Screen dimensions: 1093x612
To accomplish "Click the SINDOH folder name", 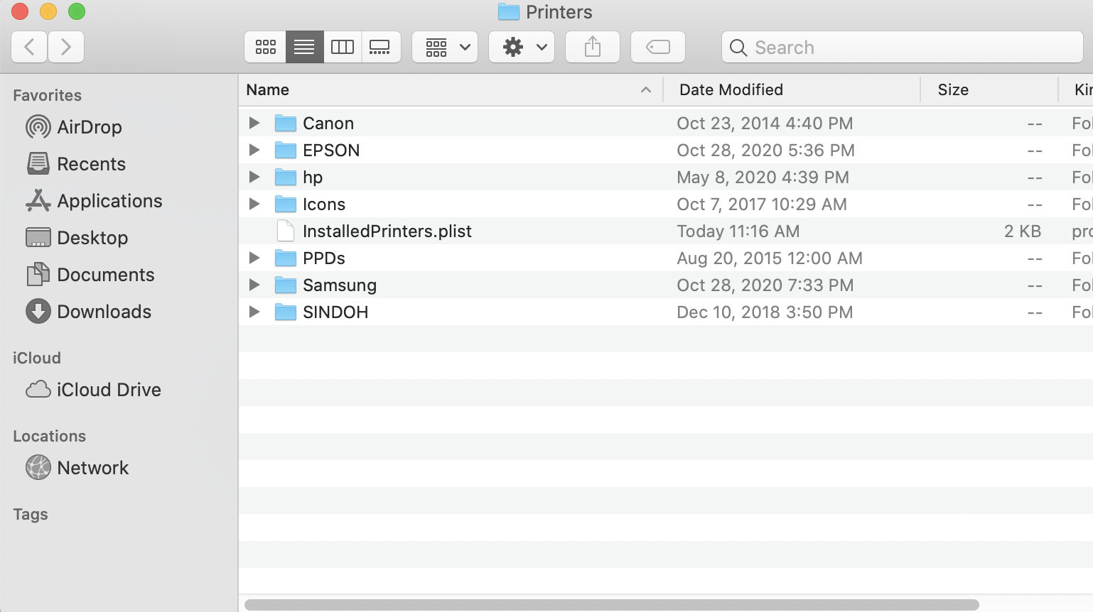I will tap(335, 312).
